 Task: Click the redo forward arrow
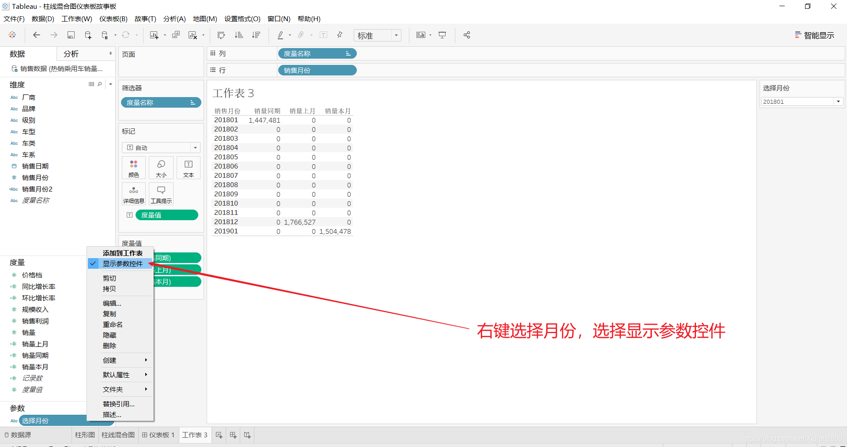click(54, 35)
